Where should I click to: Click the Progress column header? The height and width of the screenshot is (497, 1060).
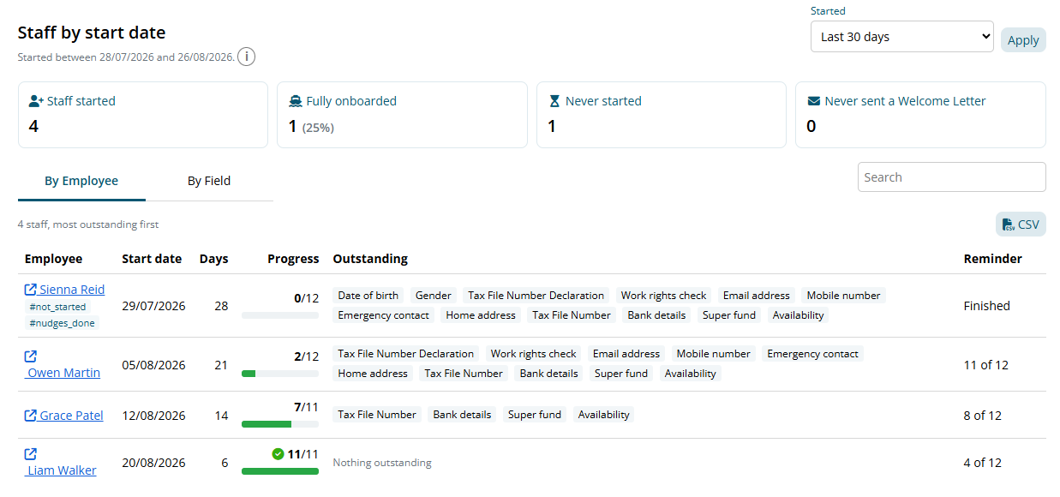click(x=293, y=259)
